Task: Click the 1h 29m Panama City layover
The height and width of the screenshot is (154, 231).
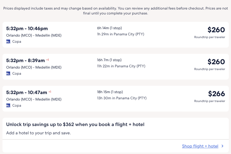Action: point(121,34)
